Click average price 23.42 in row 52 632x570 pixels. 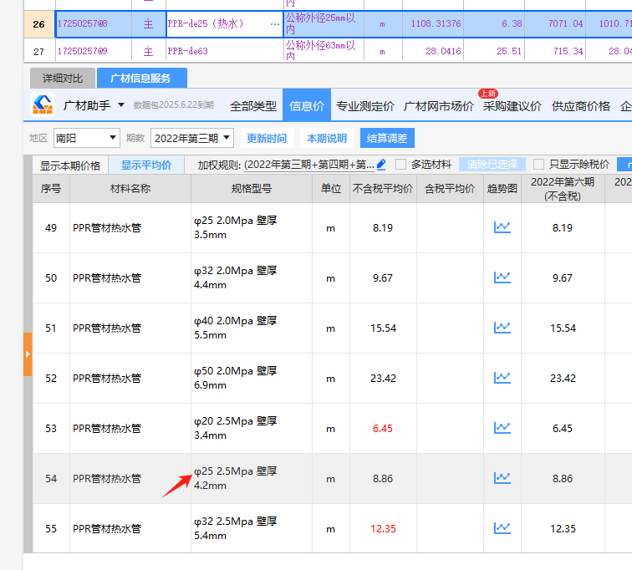point(383,379)
